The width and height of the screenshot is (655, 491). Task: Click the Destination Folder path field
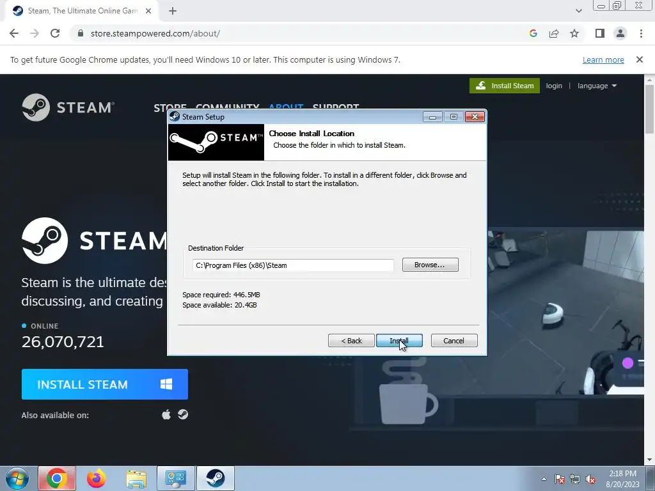tap(293, 265)
